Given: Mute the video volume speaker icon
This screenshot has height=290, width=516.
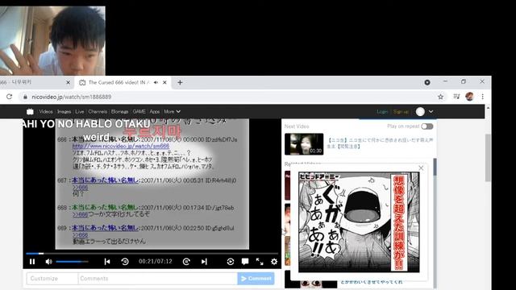Looking at the screenshot, I should coord(48,262).
